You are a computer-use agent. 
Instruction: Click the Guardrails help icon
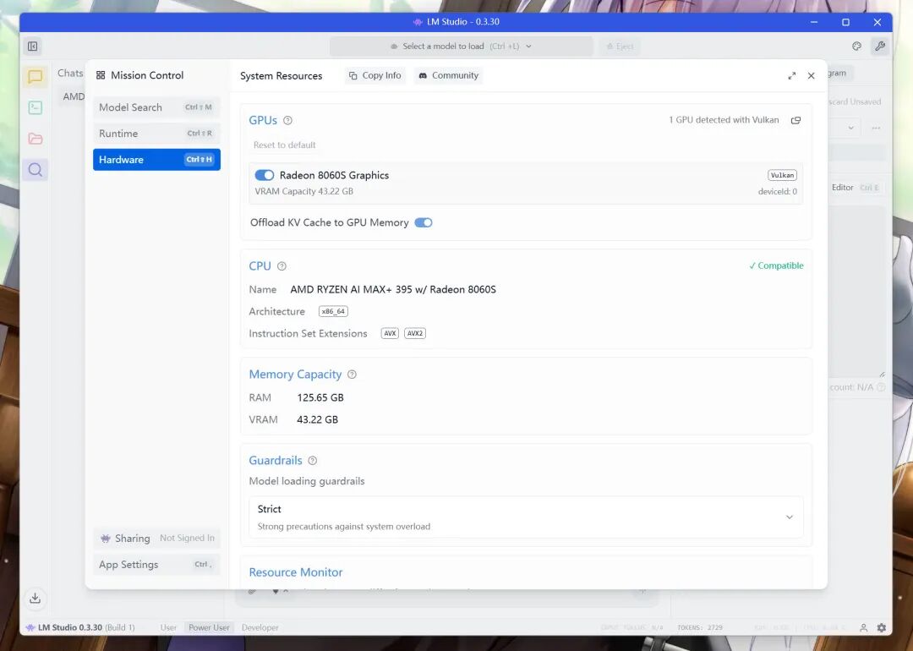coord(313,461)
